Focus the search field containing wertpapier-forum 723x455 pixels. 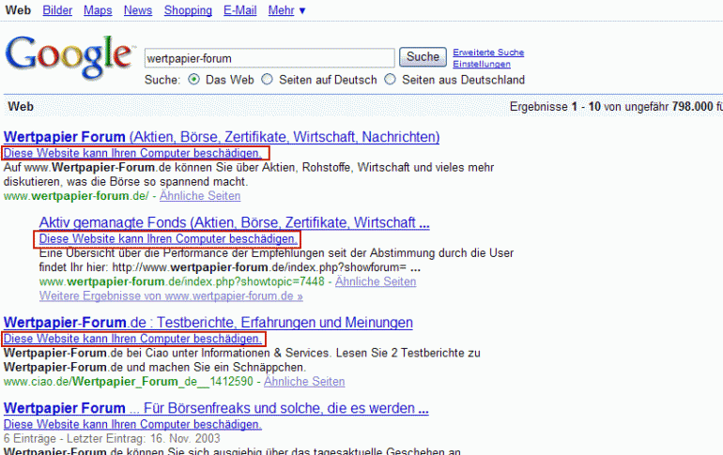point(269,58)
